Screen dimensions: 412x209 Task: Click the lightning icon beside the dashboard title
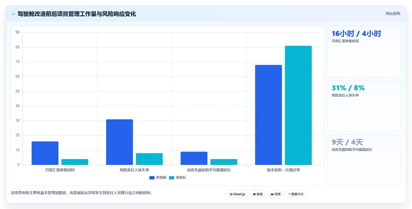coord(13,14)
